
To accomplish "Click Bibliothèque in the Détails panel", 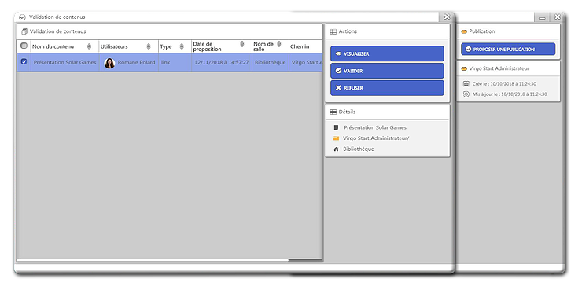I will pyautogui.click(x=359, y=149).
